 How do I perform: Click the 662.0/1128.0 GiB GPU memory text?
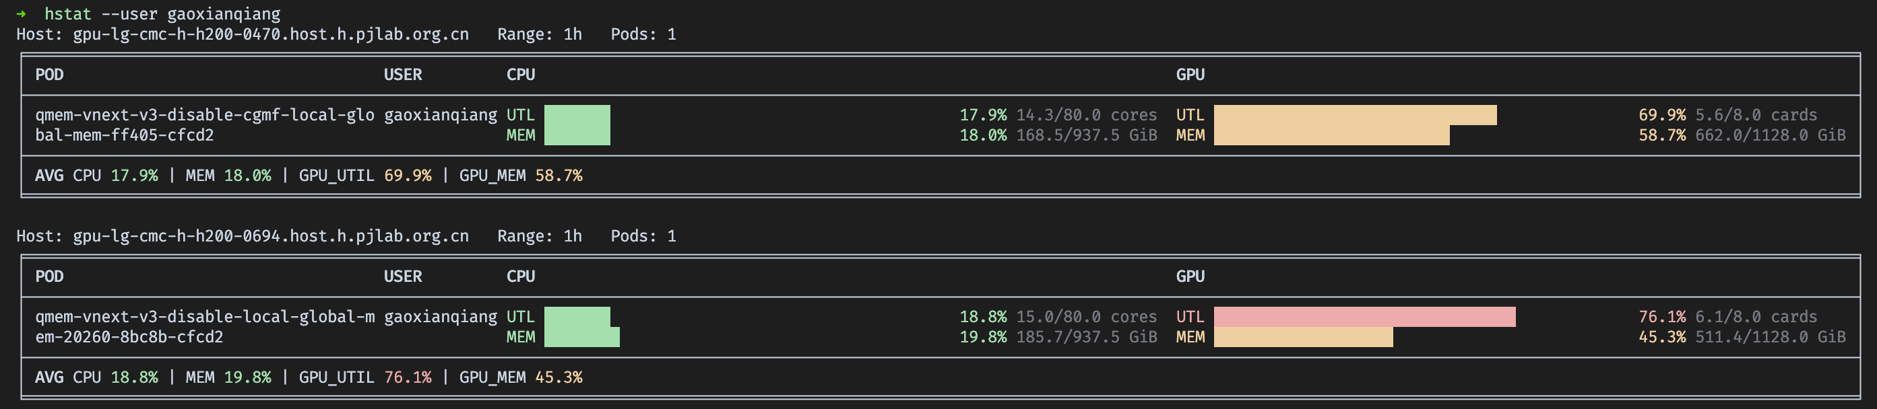[1771, 135]
